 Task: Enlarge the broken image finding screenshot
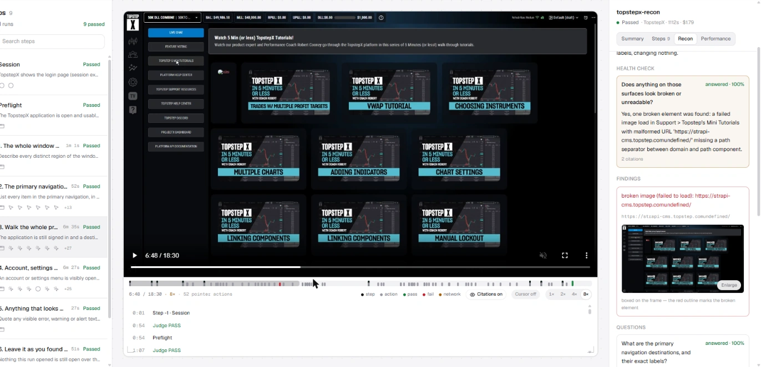click(729, 285)
